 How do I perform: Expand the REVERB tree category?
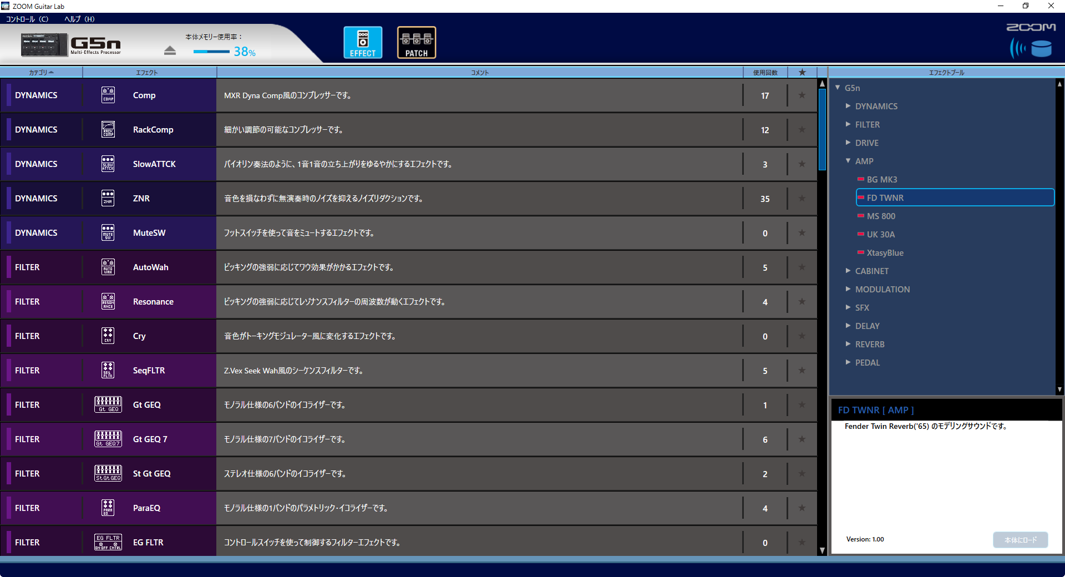[848, 344]
